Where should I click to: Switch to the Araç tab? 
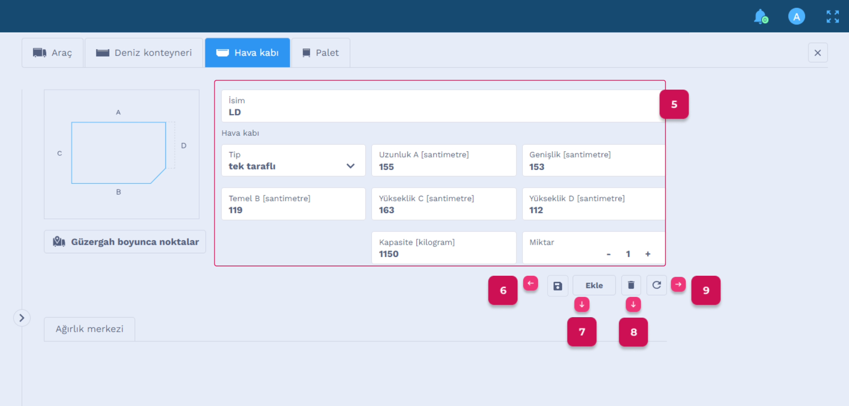click(x=52, y=53)
